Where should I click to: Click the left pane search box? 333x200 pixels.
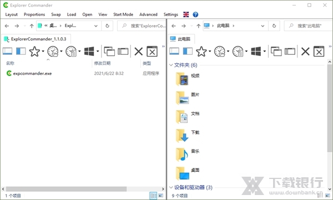point(142,26)
